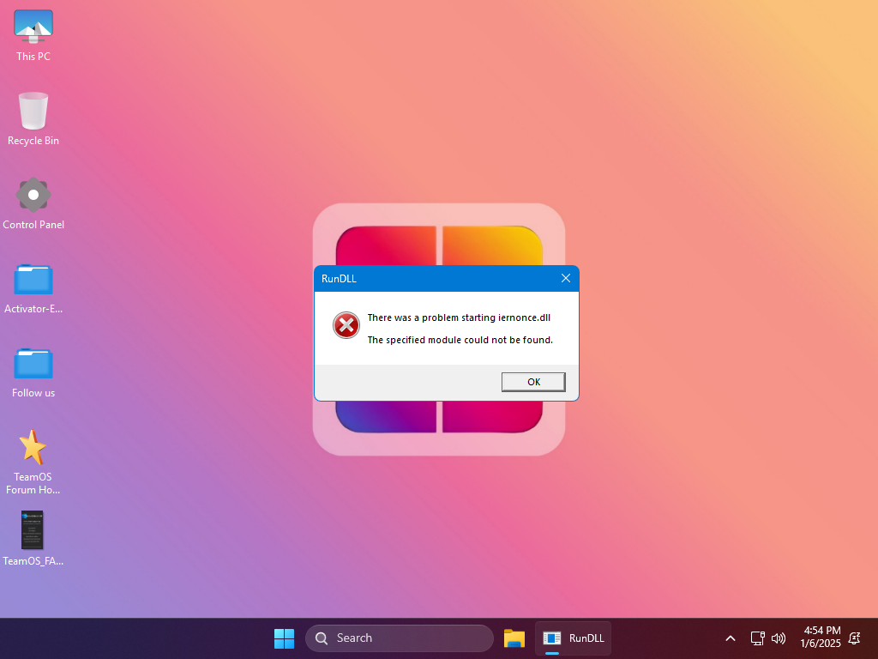This screenshot has width=878, height=659.
Task: Click the RunDLL taskbar button
Action: tap(573, 638)
